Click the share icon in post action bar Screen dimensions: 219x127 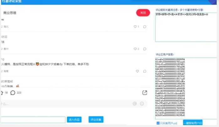[x=145, y=93]
